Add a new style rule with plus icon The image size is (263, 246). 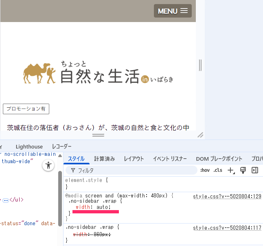point(231,170)
